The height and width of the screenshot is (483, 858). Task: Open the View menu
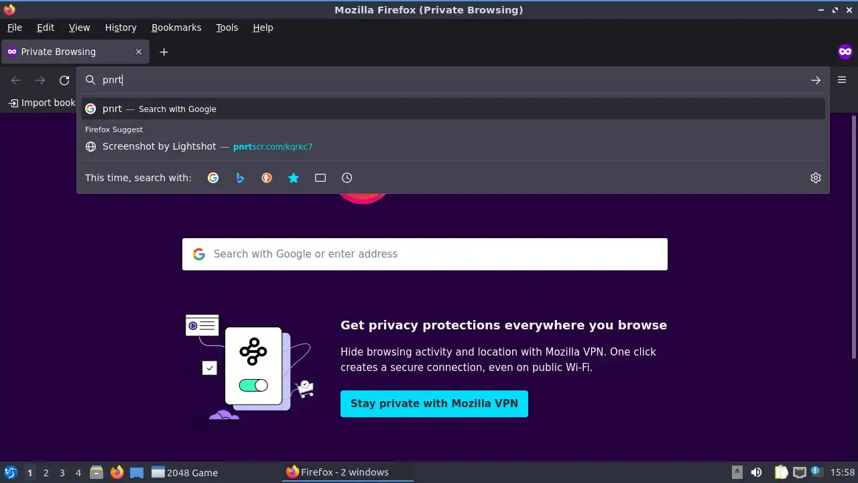tap(79, 28)
